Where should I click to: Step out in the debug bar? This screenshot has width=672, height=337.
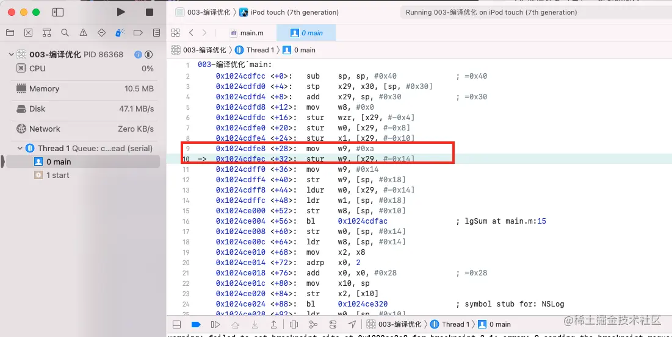coord(274,324)
